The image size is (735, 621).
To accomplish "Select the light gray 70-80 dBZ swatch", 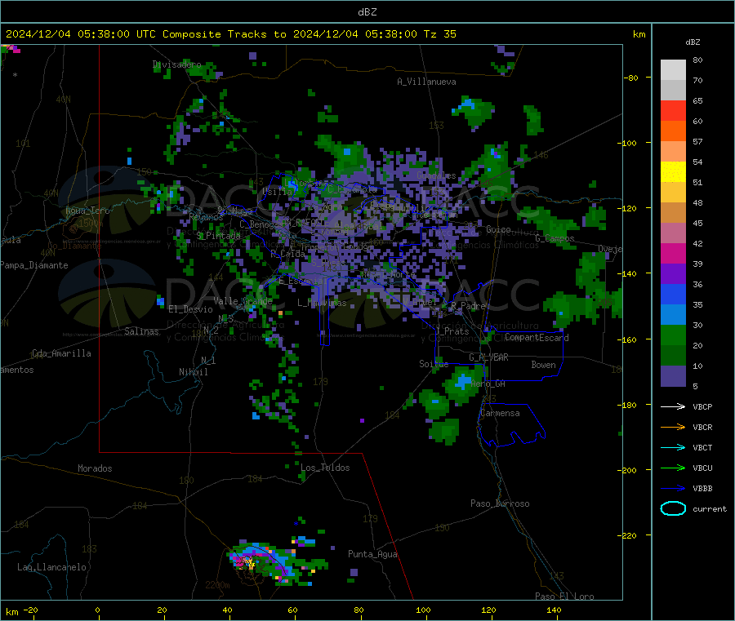I will (x=673, y=70).
